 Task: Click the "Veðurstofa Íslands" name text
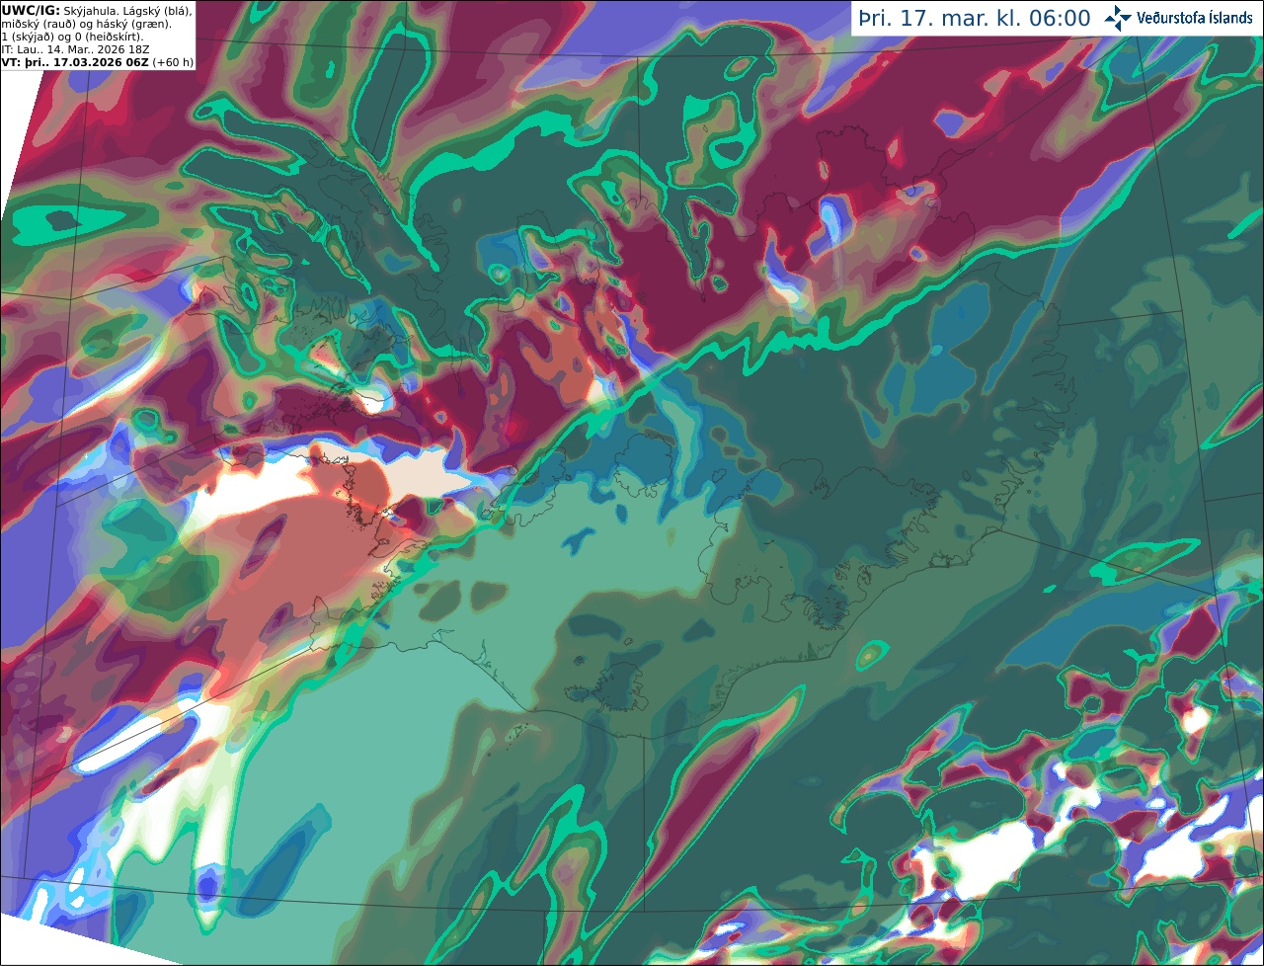[x=1196, y=18]
